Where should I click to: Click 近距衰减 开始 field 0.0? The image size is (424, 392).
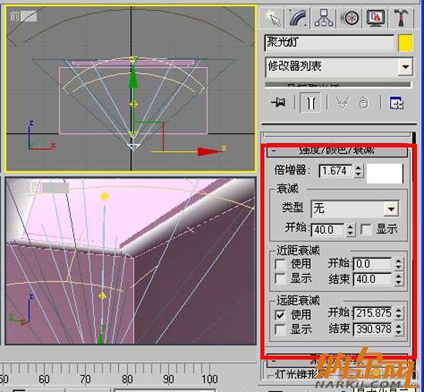pos(372,264)
